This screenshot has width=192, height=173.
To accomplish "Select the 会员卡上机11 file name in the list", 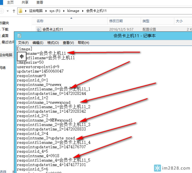I will coord(53,29).
